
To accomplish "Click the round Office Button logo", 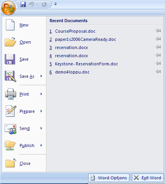I will click(x=8, y=8).
